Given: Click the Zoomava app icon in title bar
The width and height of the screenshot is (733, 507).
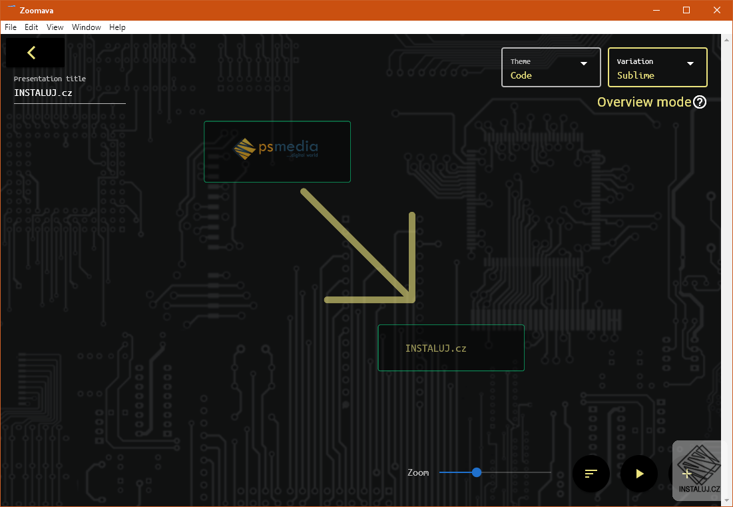Looking at the screenshot, I should click(12, 9).
